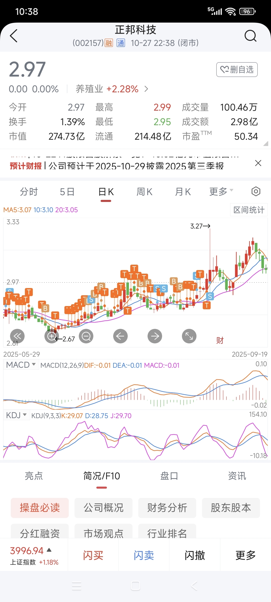The width and height of the screenshot is (271, 602).
Task: Tap the Android back navigation icon
Action: coord(194,586)
